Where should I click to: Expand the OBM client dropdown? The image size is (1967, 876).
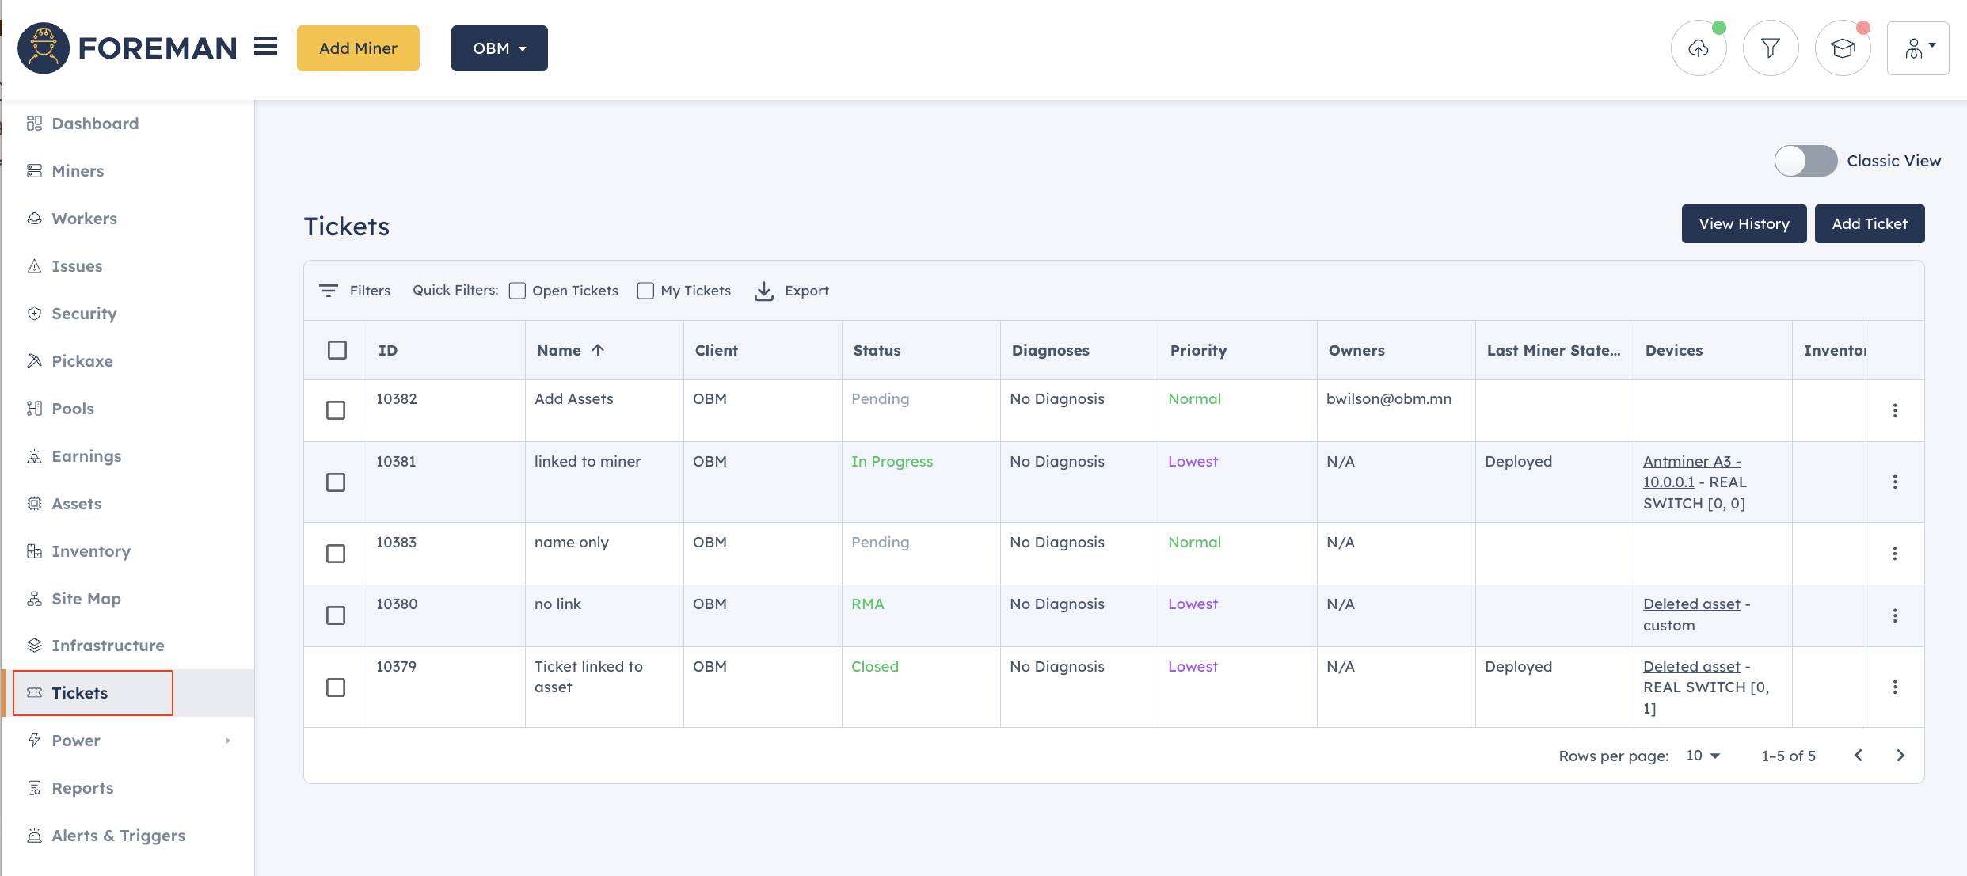click(499, 48)
